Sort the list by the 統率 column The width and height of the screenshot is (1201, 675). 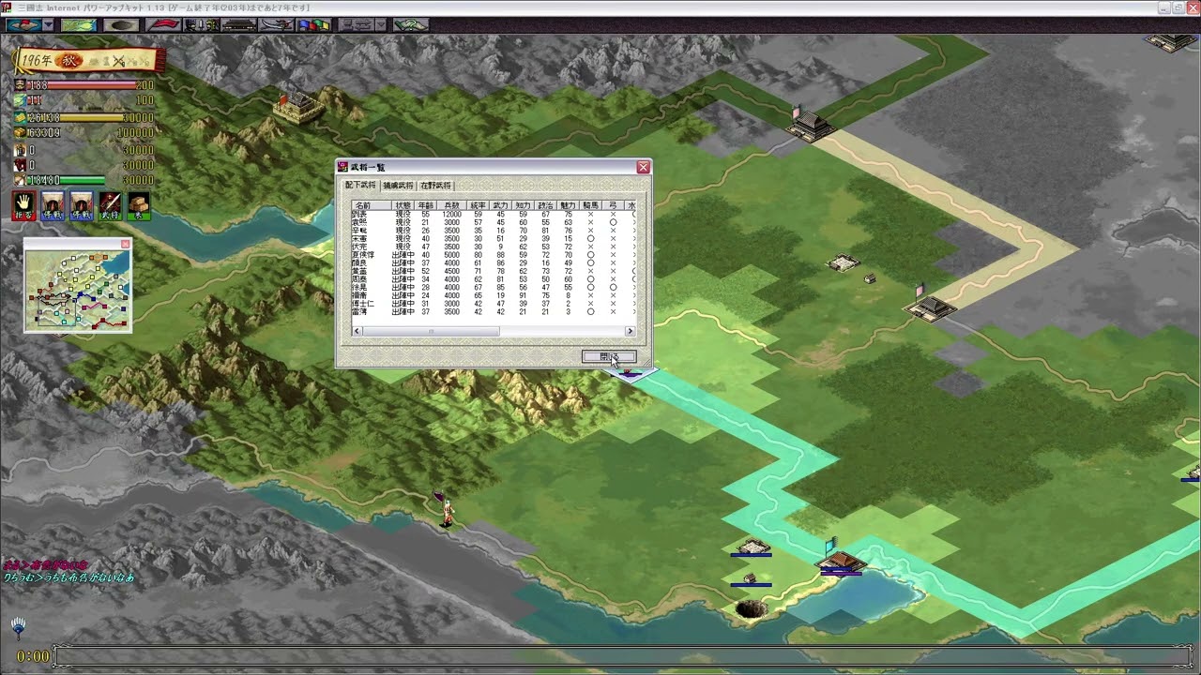pos(478,205)
